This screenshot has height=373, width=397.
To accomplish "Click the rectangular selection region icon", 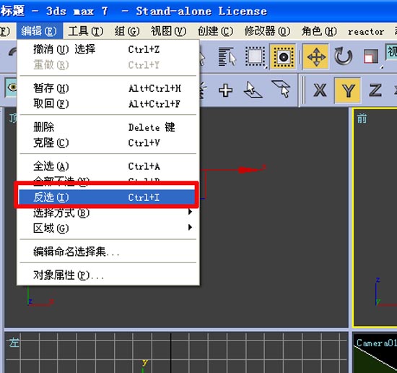I will pyautogui.click(x=256, y=56).
